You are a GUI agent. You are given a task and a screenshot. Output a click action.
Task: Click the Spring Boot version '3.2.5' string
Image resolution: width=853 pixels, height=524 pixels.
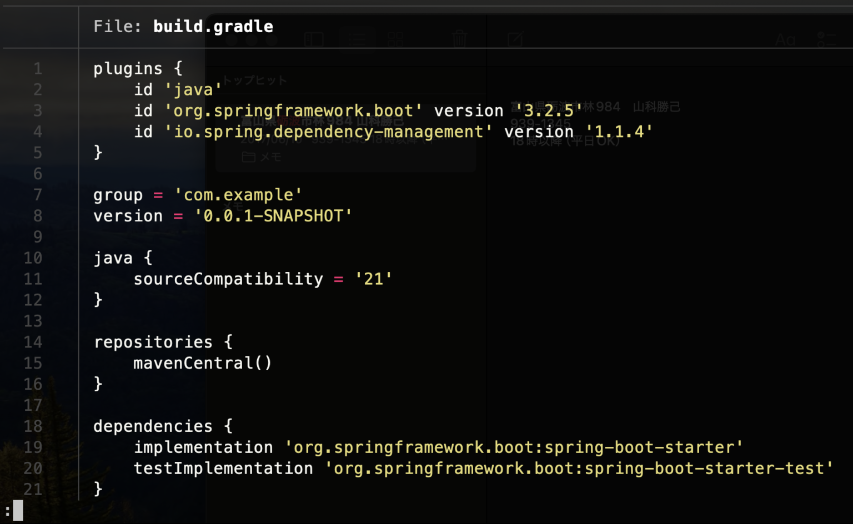point(549,111)
